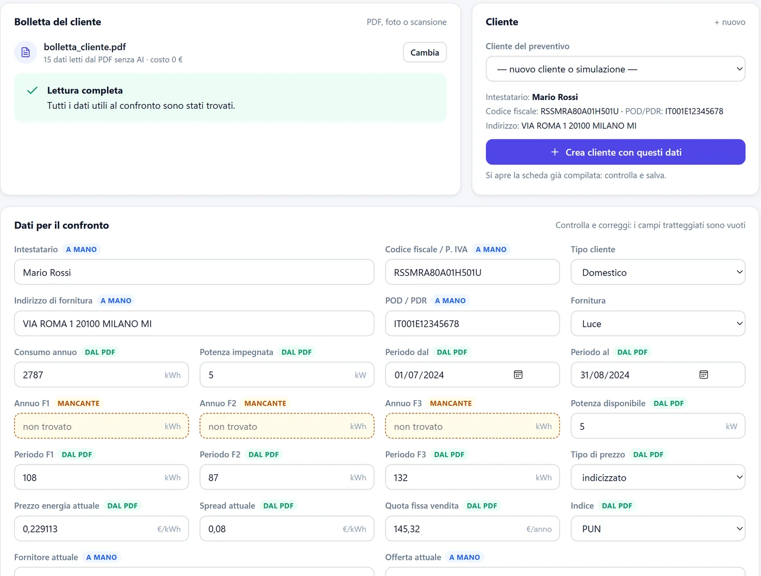Click the Cambia button
The image size is (761, 576).
[x=425, y=52]
